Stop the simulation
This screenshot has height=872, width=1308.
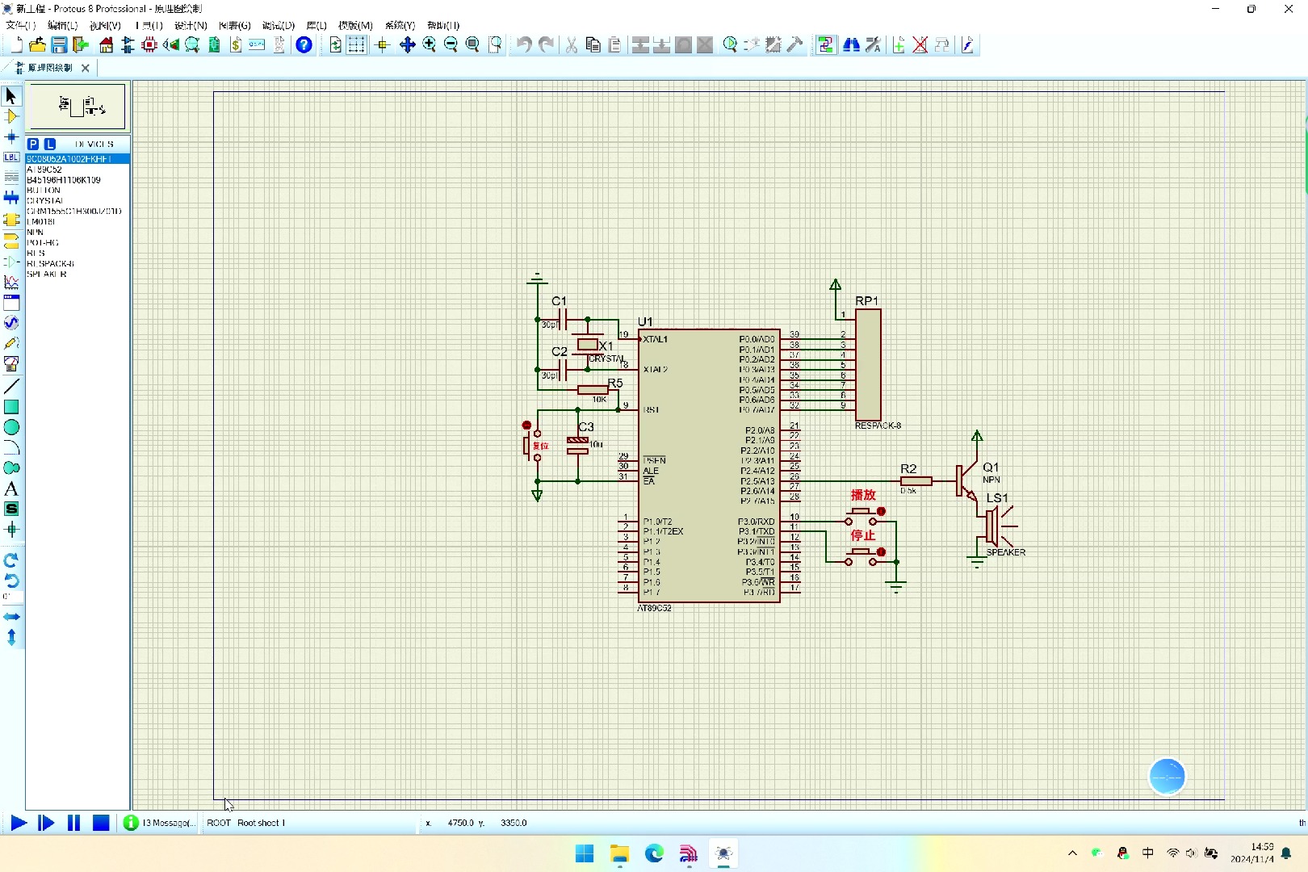(101, 823)
